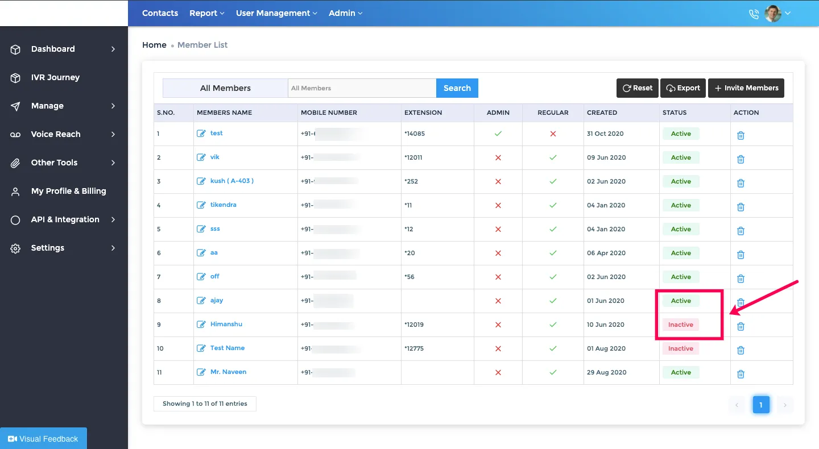Screen dimensions: 819x449
Task: Click the All Members search input field
Action: [x=362, y=88]
